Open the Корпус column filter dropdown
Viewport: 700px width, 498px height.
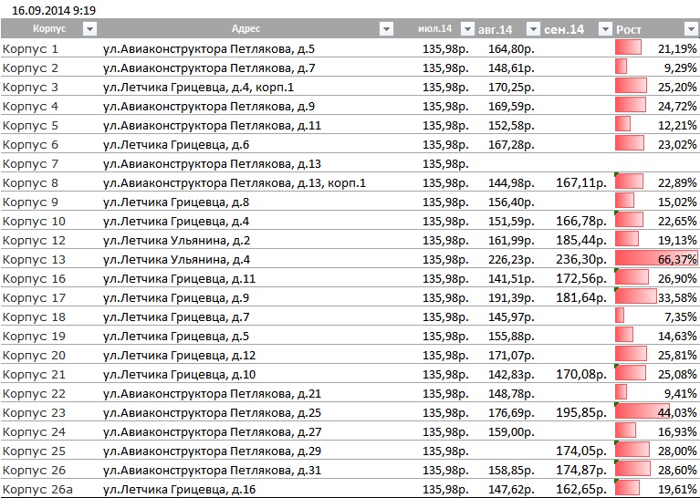pyautogui.click(x=89, y=29)
